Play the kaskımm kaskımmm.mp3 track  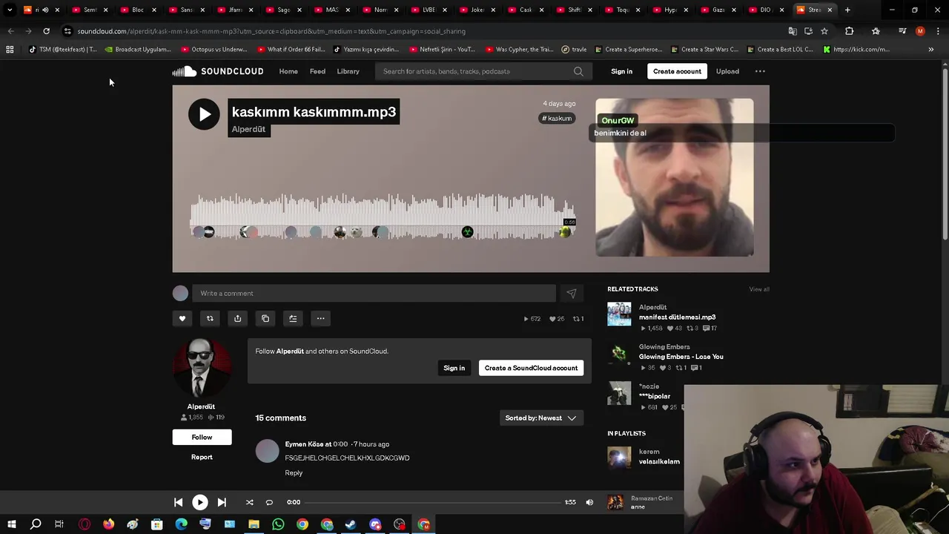coord(204,113)
